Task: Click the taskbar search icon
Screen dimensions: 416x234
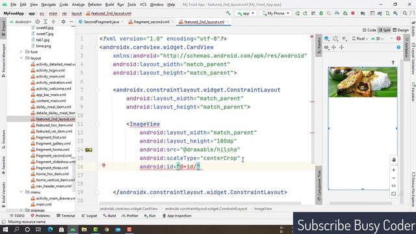Action: click(16, 229)
